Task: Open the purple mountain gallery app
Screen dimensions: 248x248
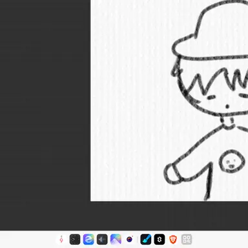Action: click(116, 240)
